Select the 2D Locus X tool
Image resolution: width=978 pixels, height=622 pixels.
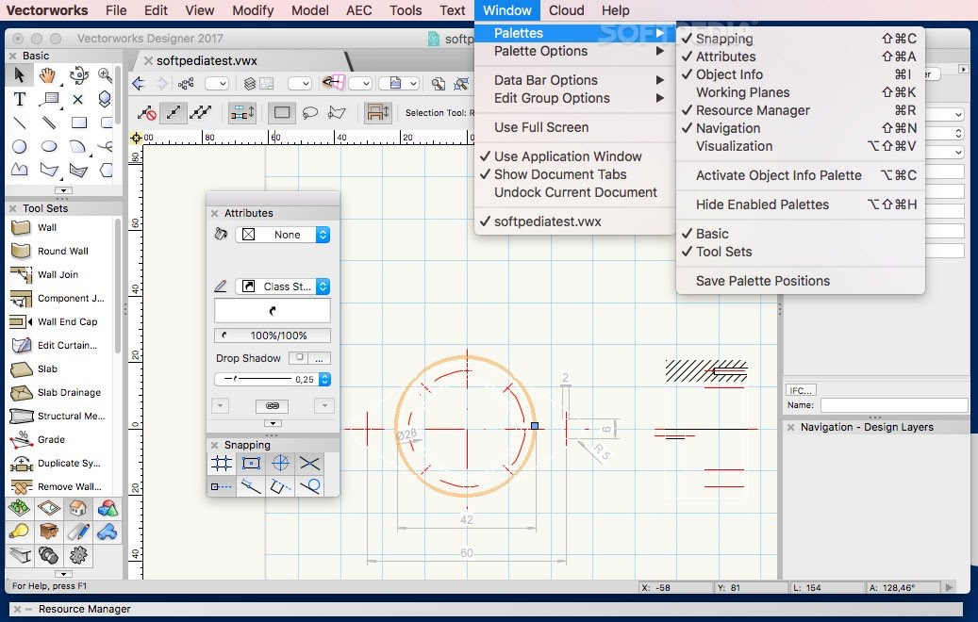pos(78,99)
